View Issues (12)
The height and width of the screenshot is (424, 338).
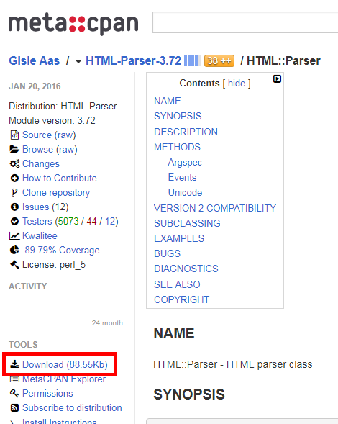pos(45,207)
